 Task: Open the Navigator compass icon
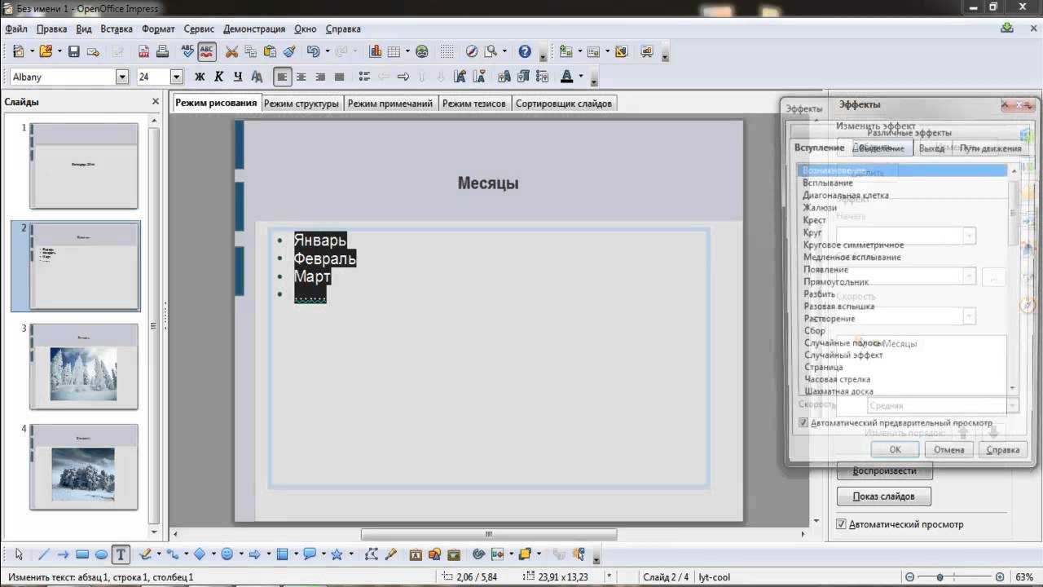pos(472,51)
